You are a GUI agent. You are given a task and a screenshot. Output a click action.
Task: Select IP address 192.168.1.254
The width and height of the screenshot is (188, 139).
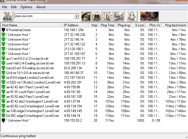pyautogui.click(x=74, y=30)
